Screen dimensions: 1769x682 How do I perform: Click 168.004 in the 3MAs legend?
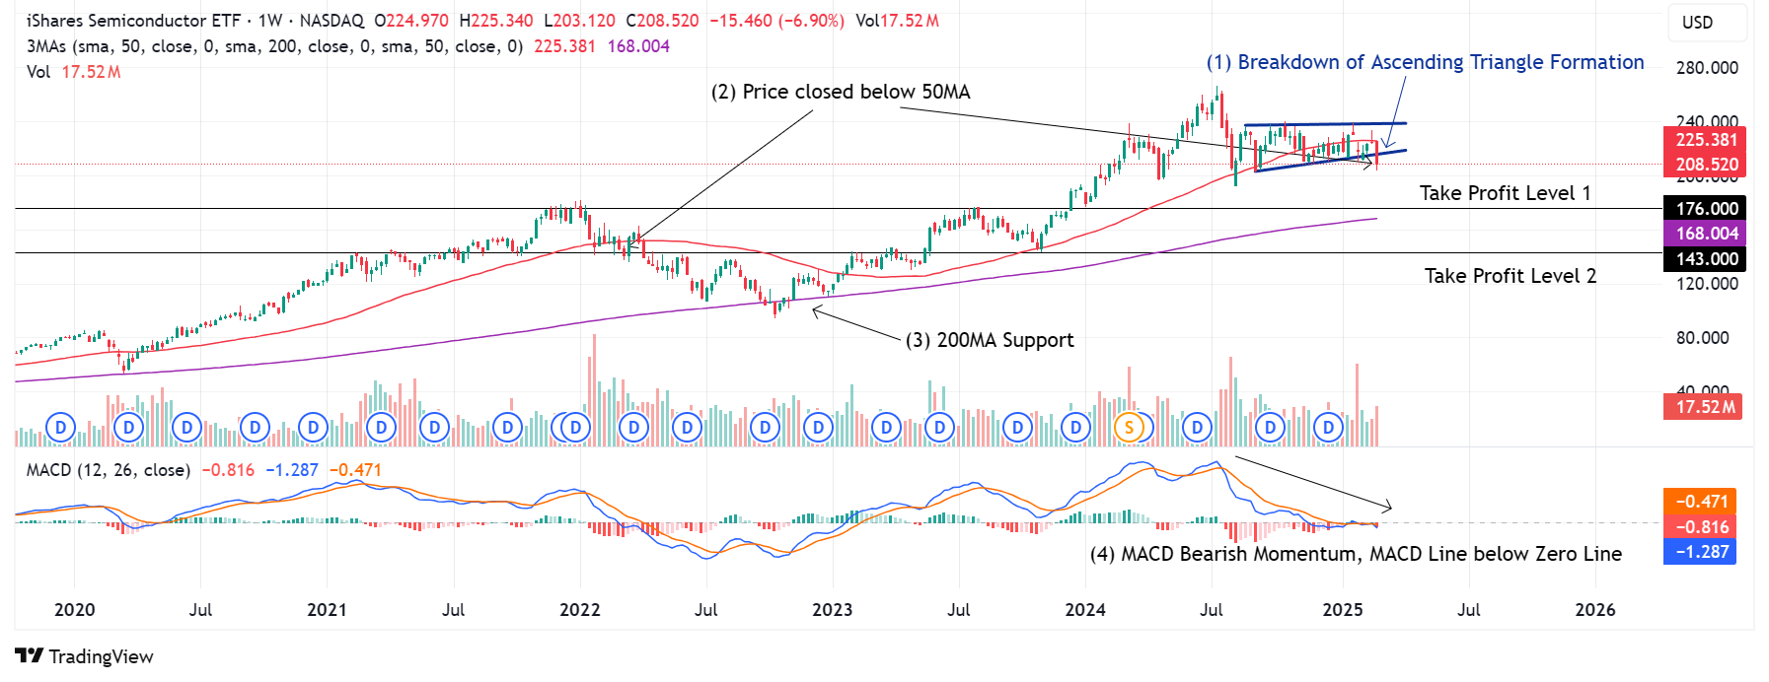[x=638, y=46]
